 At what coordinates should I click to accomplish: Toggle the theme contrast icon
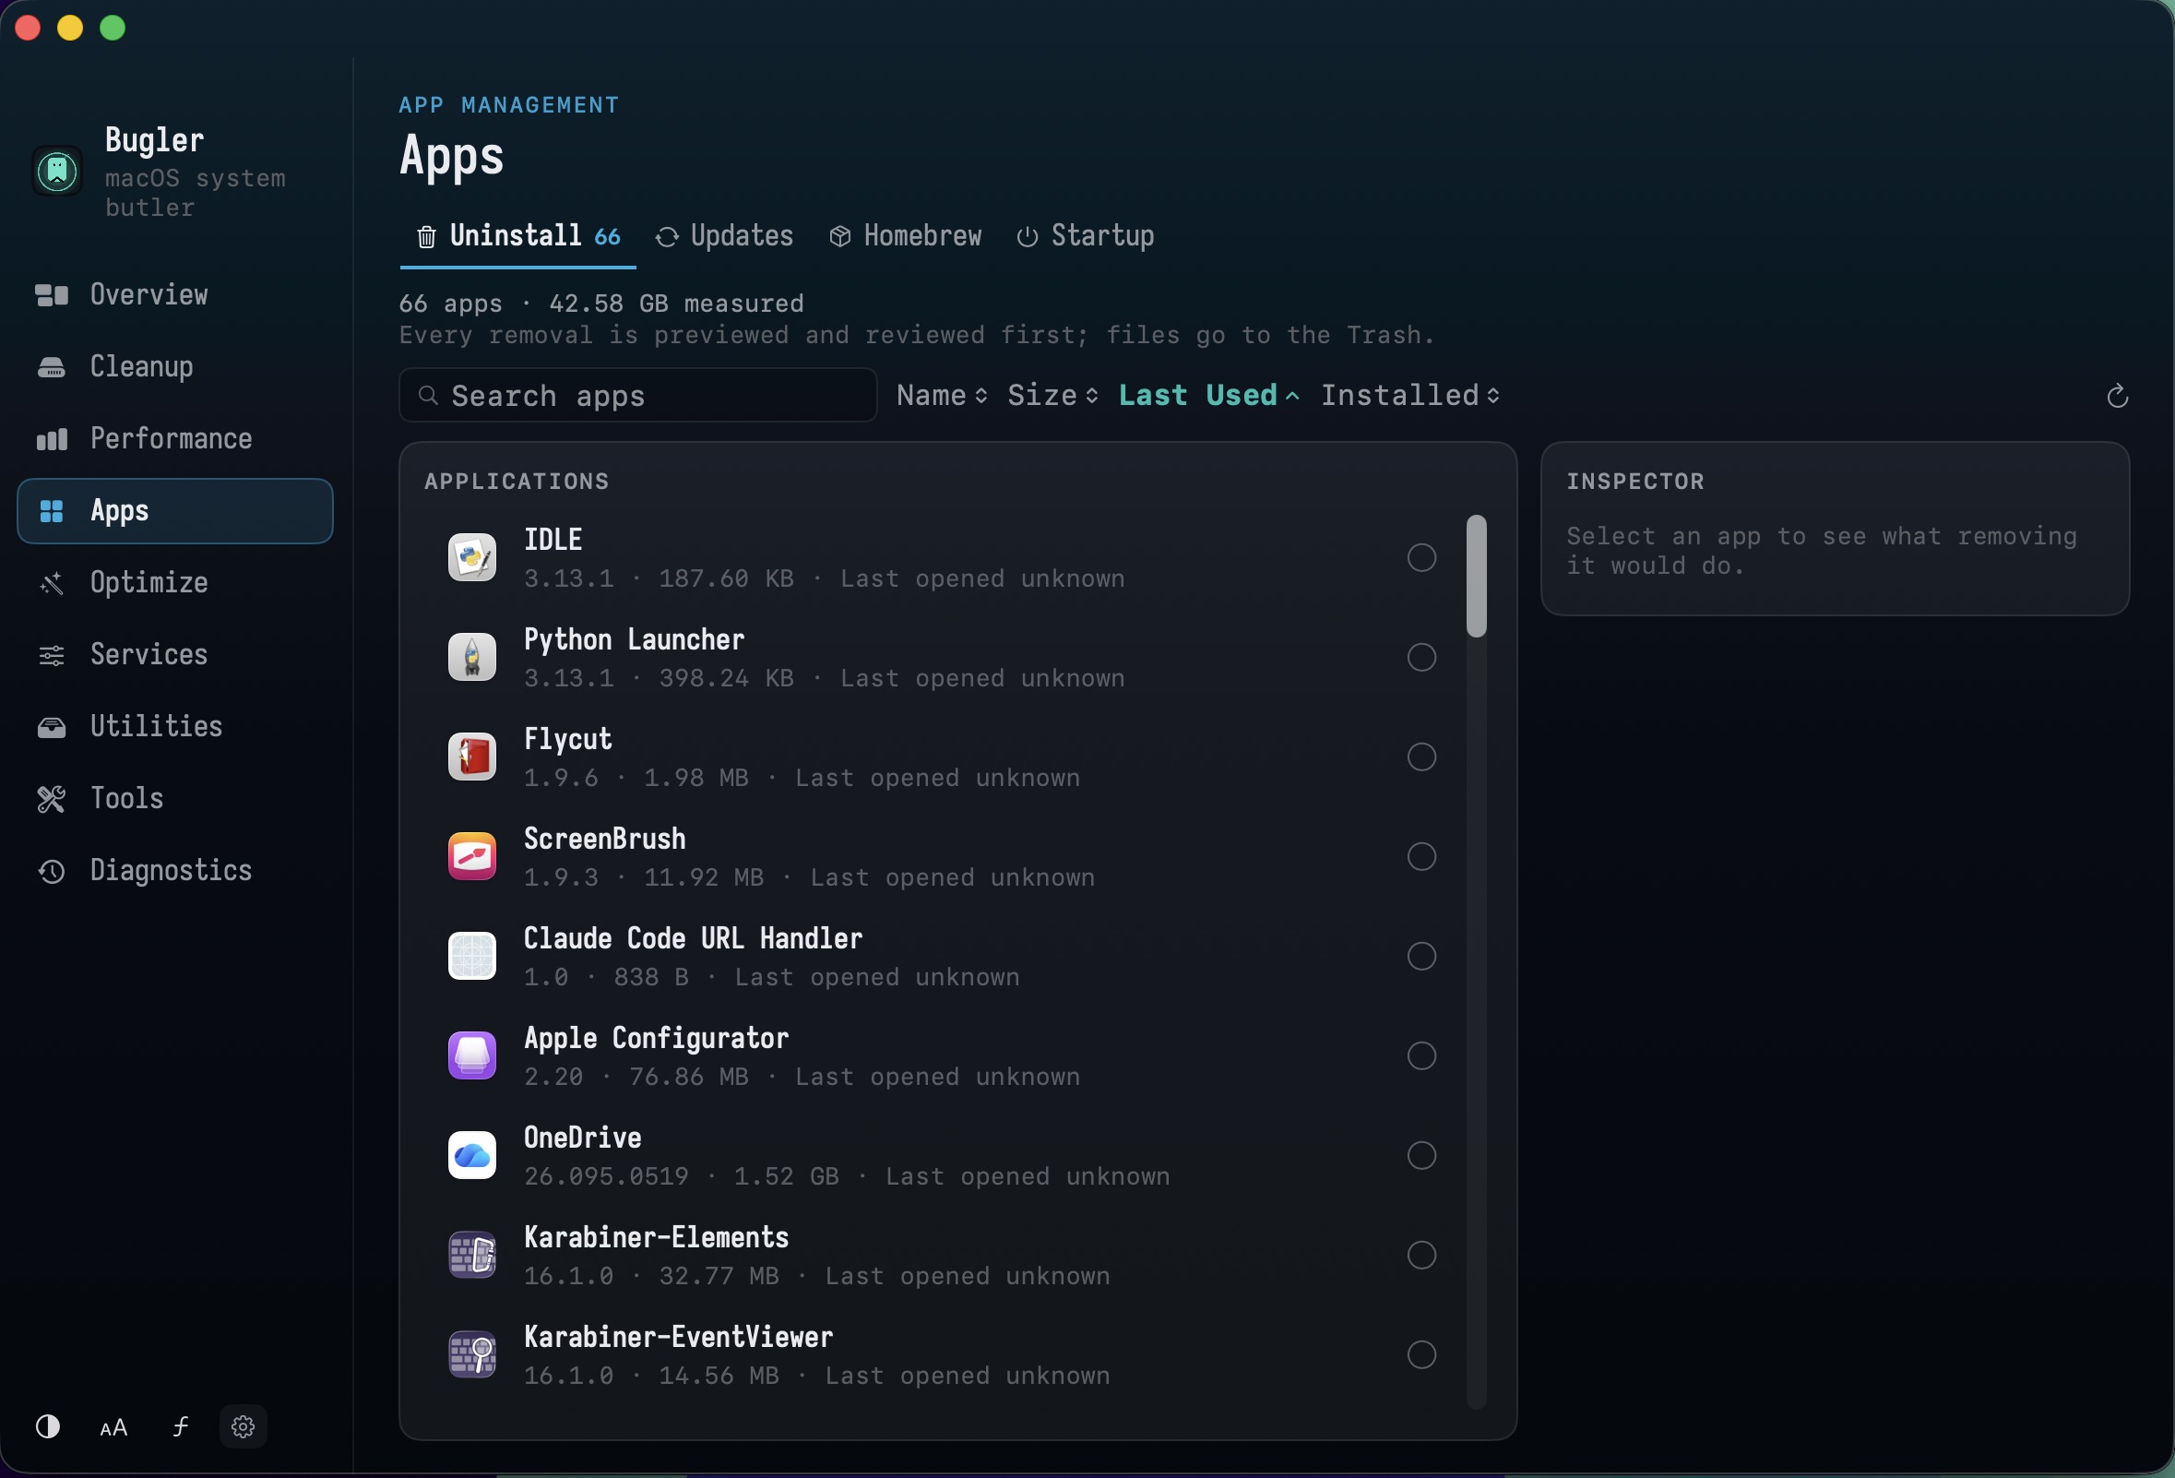(48, 1426)
